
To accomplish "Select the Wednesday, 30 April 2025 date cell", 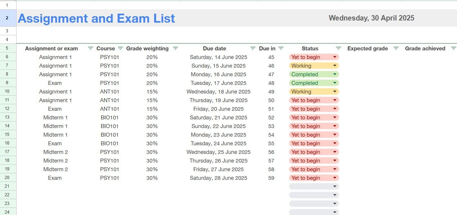I will (x=371, y=18).
